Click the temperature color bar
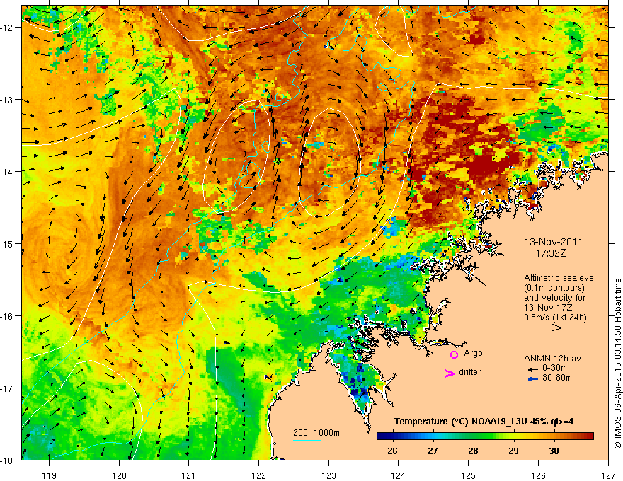 (485, 436)
